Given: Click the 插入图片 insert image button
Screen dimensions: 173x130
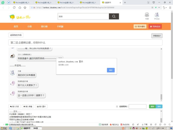Looking at the screenshot, I should tap(41, 106).
